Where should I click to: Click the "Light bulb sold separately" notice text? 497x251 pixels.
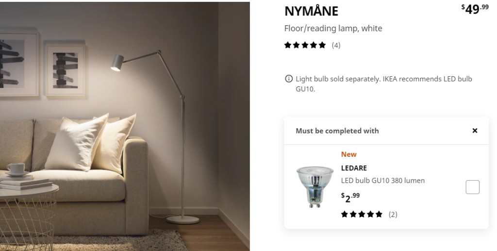pyautogui.click(x=383, y=84)
